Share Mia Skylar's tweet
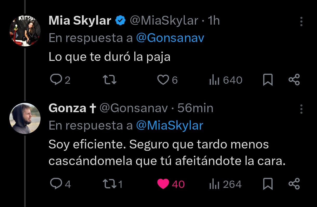317x207 pixels. pos(294,80)
